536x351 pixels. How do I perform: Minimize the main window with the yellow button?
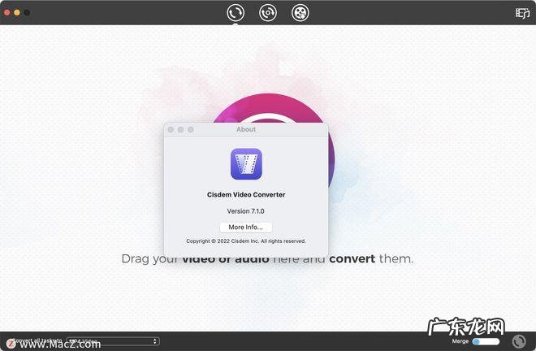16,13
